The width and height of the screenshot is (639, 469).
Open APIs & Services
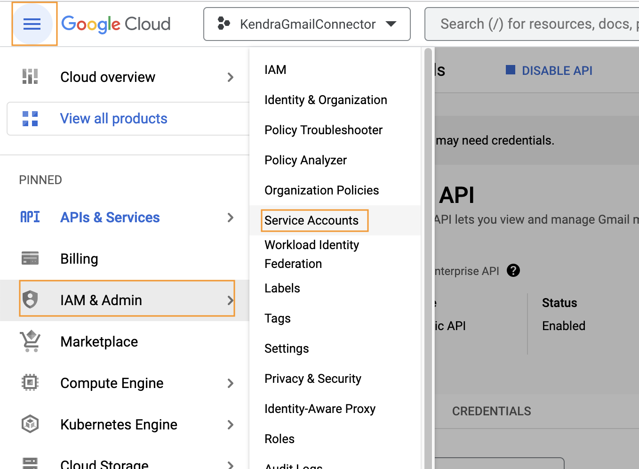click(x=110, y=218)
